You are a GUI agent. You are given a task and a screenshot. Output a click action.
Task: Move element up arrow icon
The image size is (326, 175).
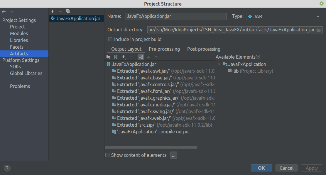click(148, 57)
